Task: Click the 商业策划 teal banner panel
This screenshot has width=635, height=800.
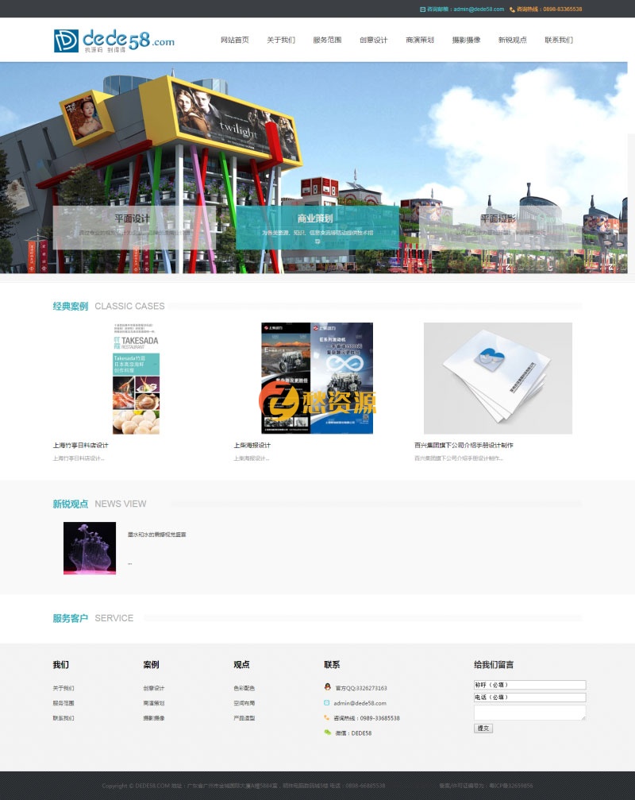Action: pyautogui.click(x=317, y=227)
